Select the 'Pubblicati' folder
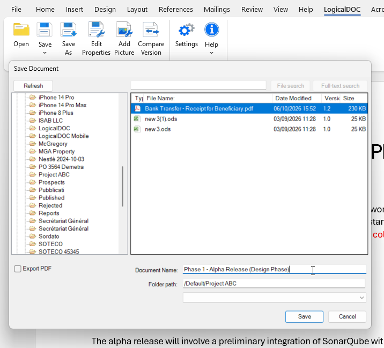The image size is (384, 348). coord(51,190)
